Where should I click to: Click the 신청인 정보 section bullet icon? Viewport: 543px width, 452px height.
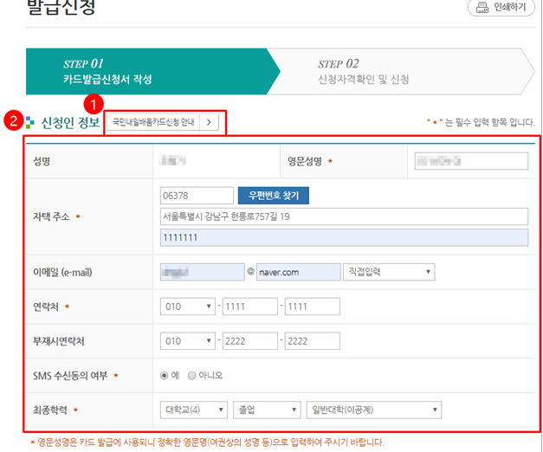[30, 122]
